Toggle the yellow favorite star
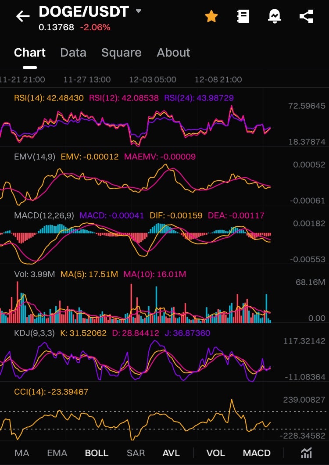 point(211,16)
